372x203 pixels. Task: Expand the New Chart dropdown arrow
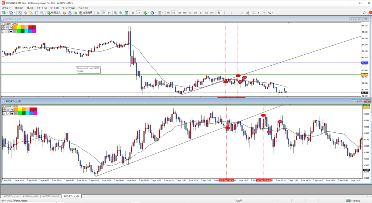click(7, 13)
